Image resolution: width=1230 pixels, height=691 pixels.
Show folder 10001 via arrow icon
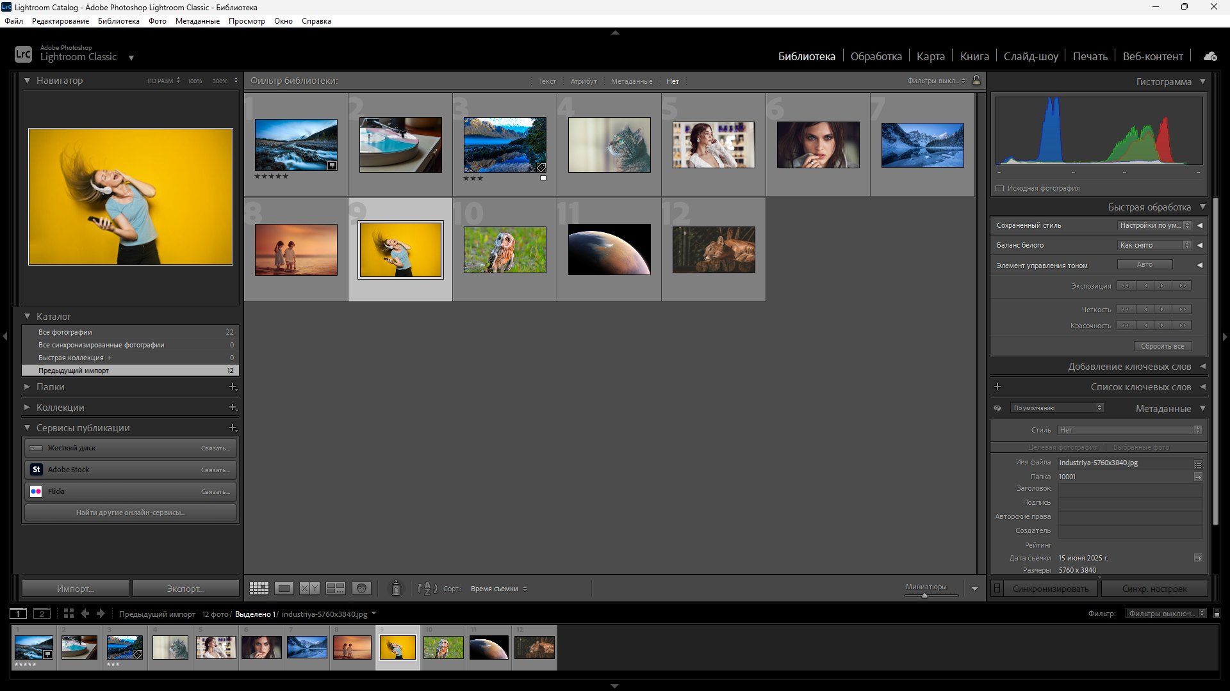(x=1198, y=477)
